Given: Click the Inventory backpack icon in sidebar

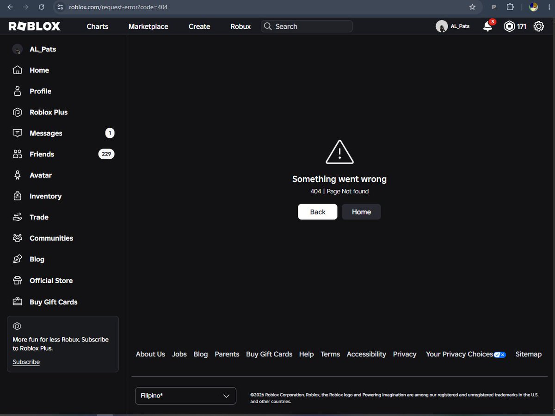Looking at the screenshot, I should tap(18, 196).
